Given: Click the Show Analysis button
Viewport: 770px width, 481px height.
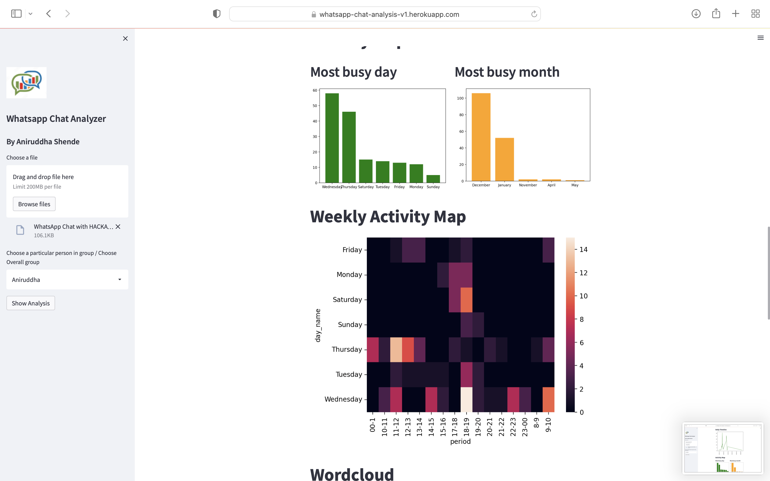Looking at the screenshot, I should [x=30, y=303].
